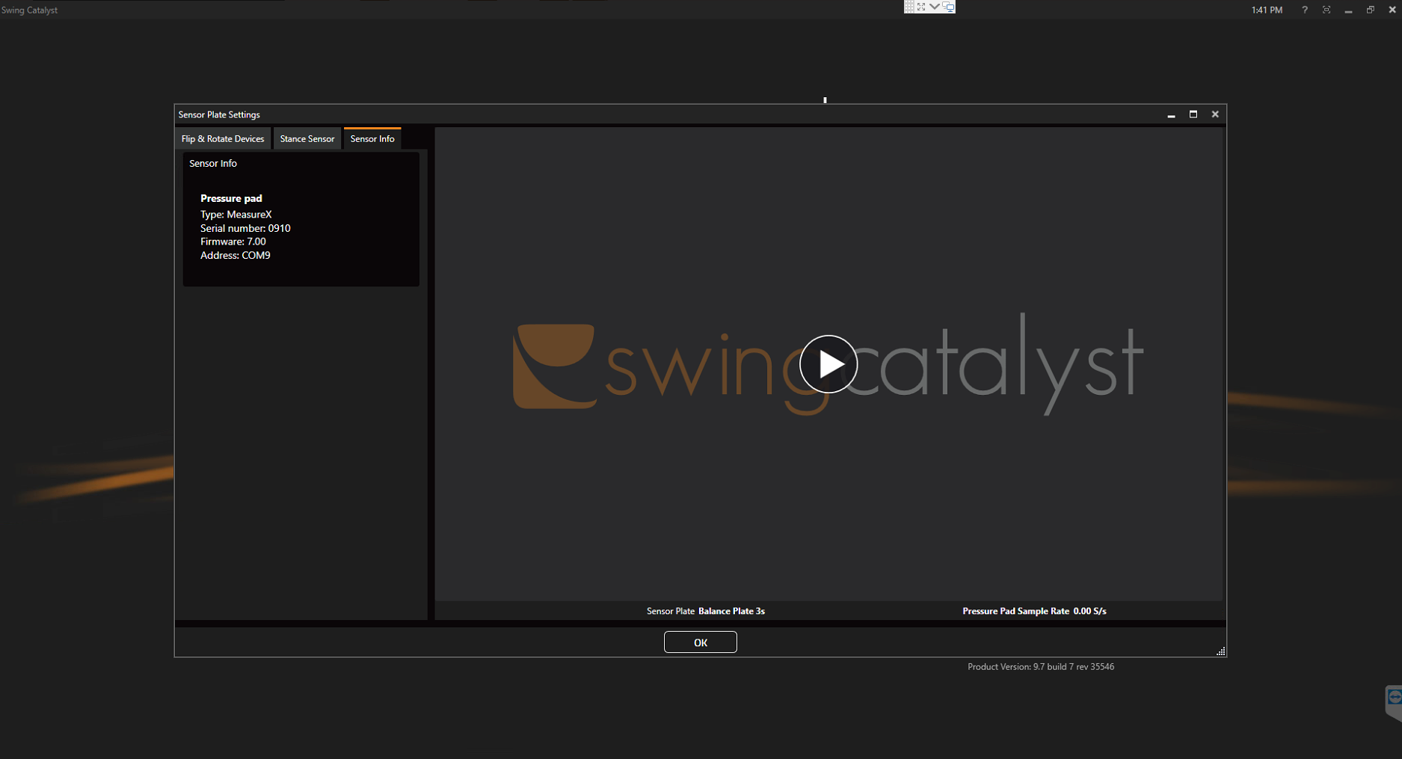Click the dialog resize grip corner
Viewport: 1402px width, 759px height.
[x=1220, y=651]
